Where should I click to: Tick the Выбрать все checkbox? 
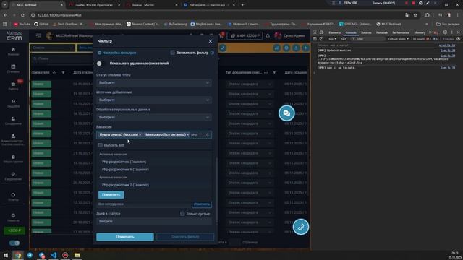101,145
